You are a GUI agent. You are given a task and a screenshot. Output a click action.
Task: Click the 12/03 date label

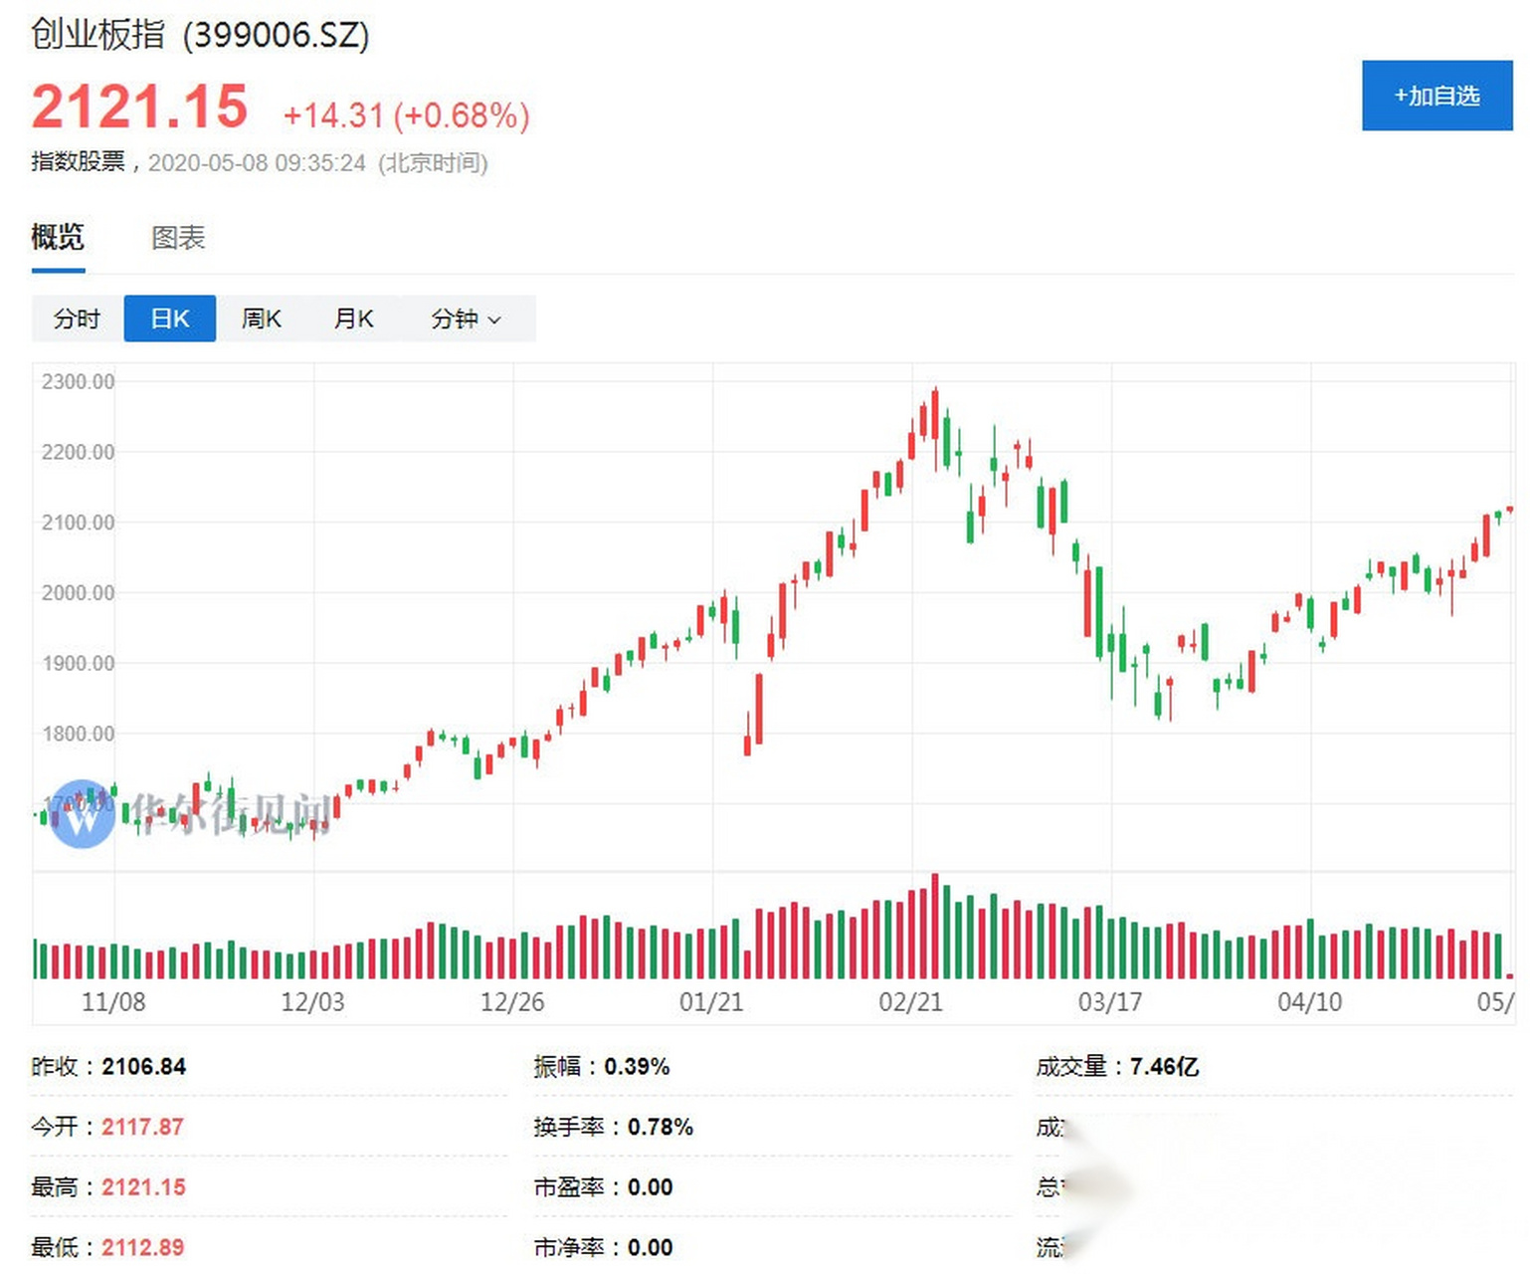[x=312, y=1002]
